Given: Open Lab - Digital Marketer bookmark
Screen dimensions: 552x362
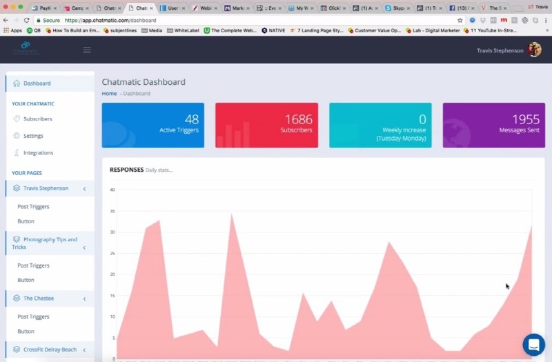Looking at the screenshot, I should (433, 30).
